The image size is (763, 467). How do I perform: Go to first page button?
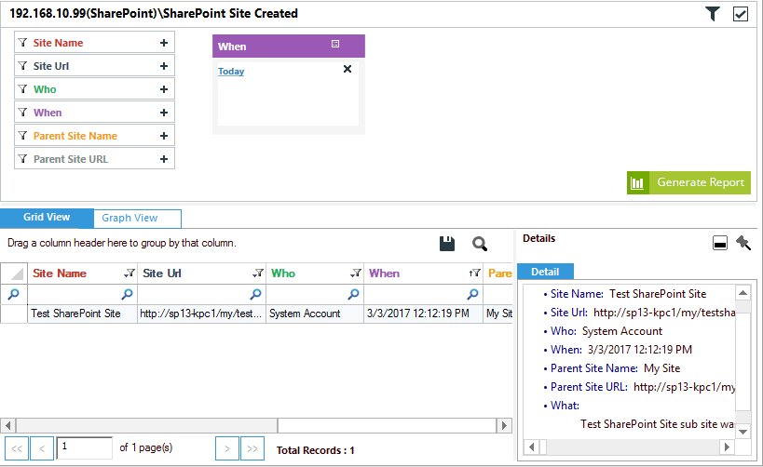pos(17,448)
